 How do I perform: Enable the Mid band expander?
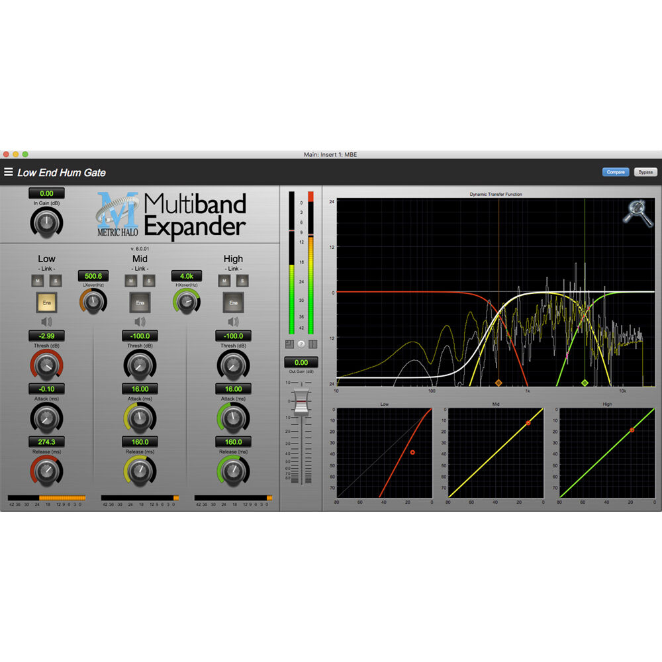pos(140,303)
